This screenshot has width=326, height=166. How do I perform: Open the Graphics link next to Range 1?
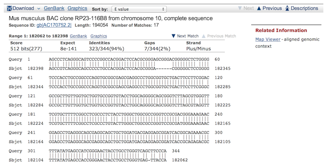coord(99,36)
